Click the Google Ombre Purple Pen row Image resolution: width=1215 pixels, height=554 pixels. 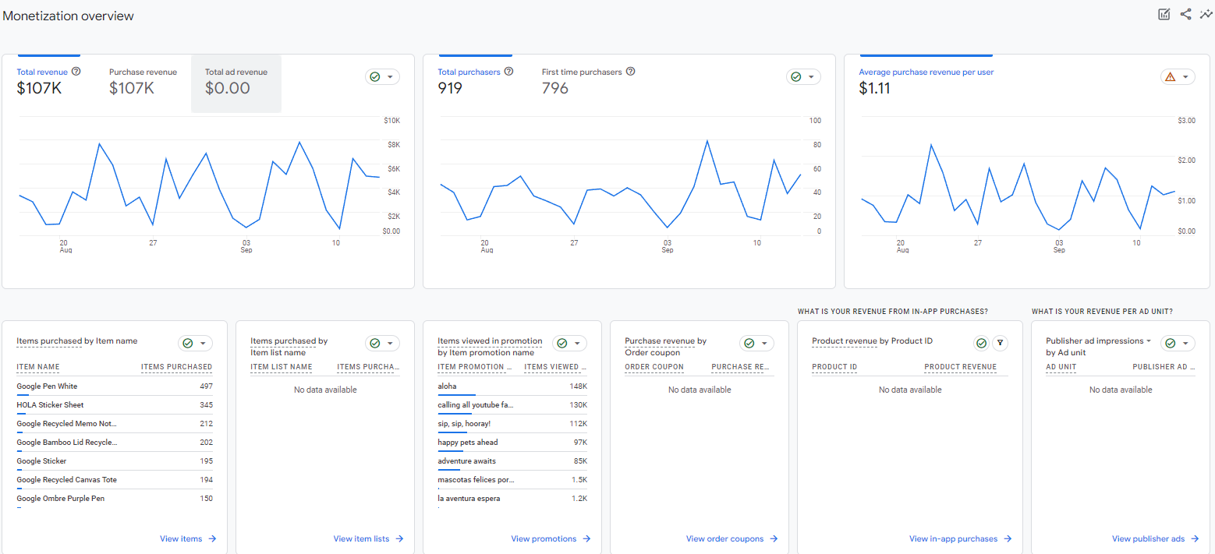115,499
